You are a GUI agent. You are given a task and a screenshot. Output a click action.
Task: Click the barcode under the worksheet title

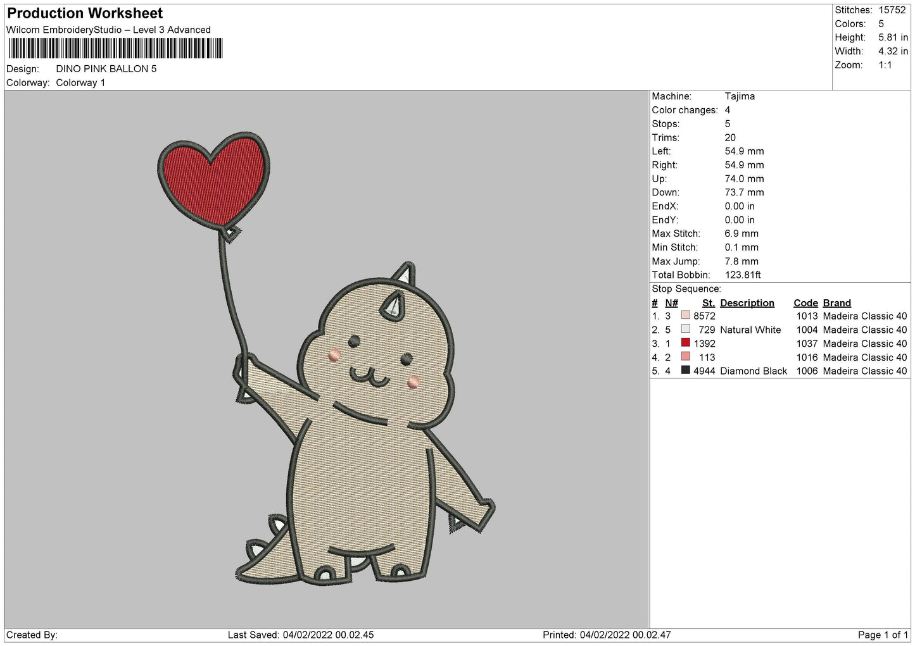pyautogui.click(x=115, y=49)
